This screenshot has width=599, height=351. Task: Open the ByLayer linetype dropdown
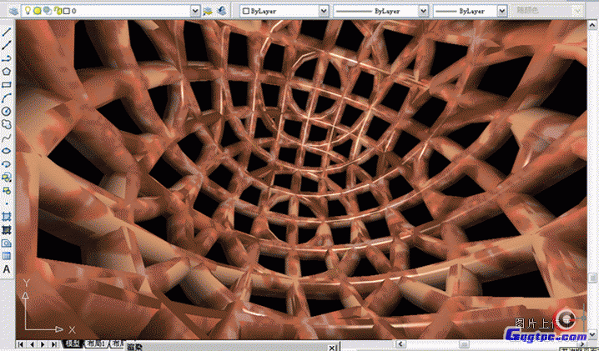click(423, 11)
